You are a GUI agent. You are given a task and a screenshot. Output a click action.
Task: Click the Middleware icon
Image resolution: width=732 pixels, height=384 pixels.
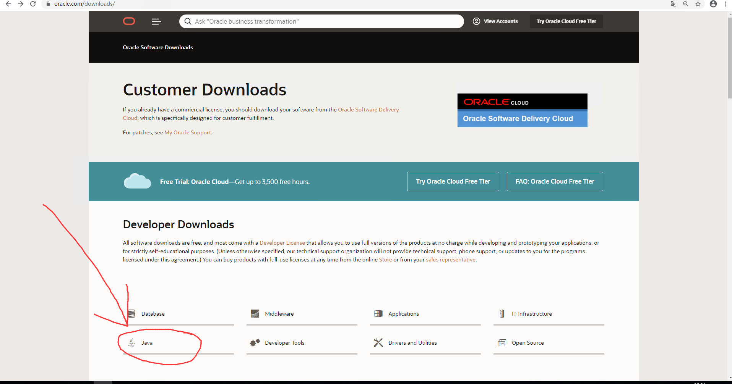point(255,314)
